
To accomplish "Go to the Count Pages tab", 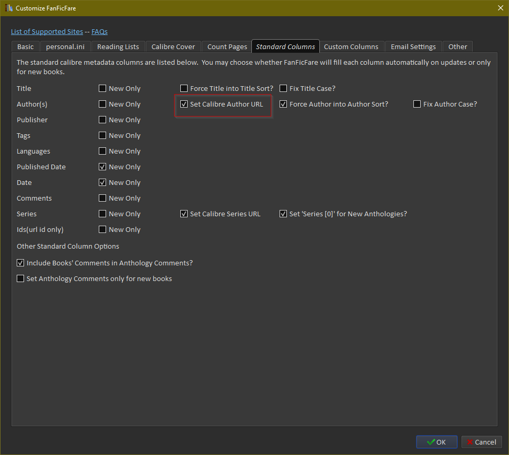I will pyautogui.click(x=227, y=46).
